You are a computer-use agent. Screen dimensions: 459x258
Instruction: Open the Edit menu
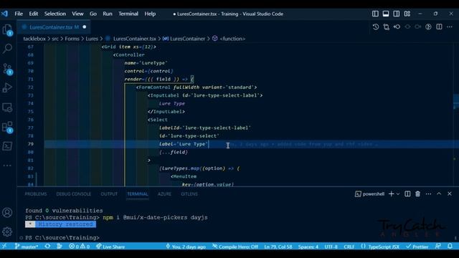34,14
